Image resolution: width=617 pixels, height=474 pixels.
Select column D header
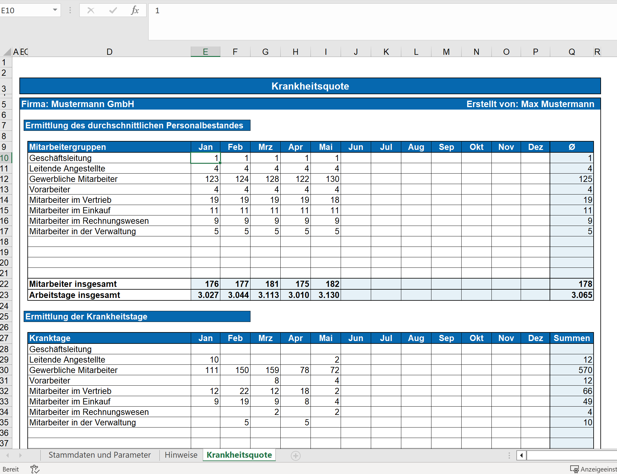[109, 52]
